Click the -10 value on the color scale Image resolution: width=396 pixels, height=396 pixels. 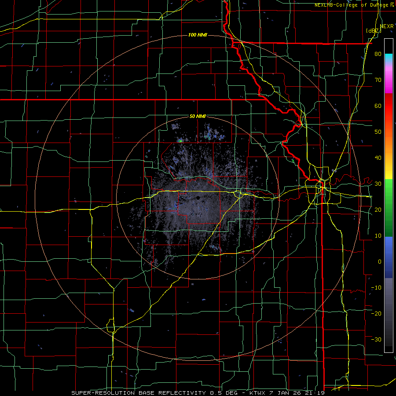(376, 288)
